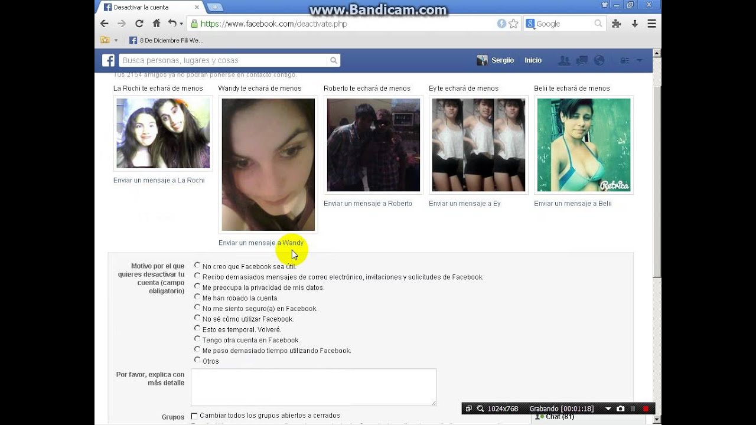
Task: Open the friend requests icon
Action: [x=564, y=60]
